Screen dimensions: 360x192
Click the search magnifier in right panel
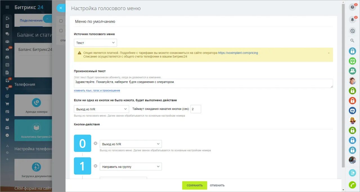click(352, 41)
